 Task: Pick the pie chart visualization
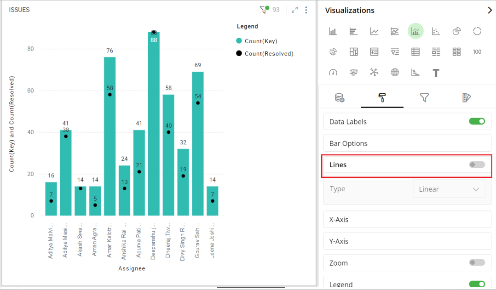click(456, 31)
